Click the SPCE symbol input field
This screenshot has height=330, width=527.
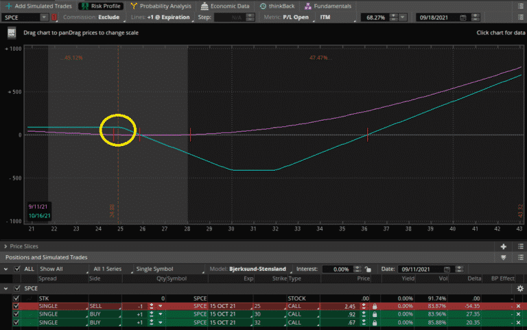(24, 17)
